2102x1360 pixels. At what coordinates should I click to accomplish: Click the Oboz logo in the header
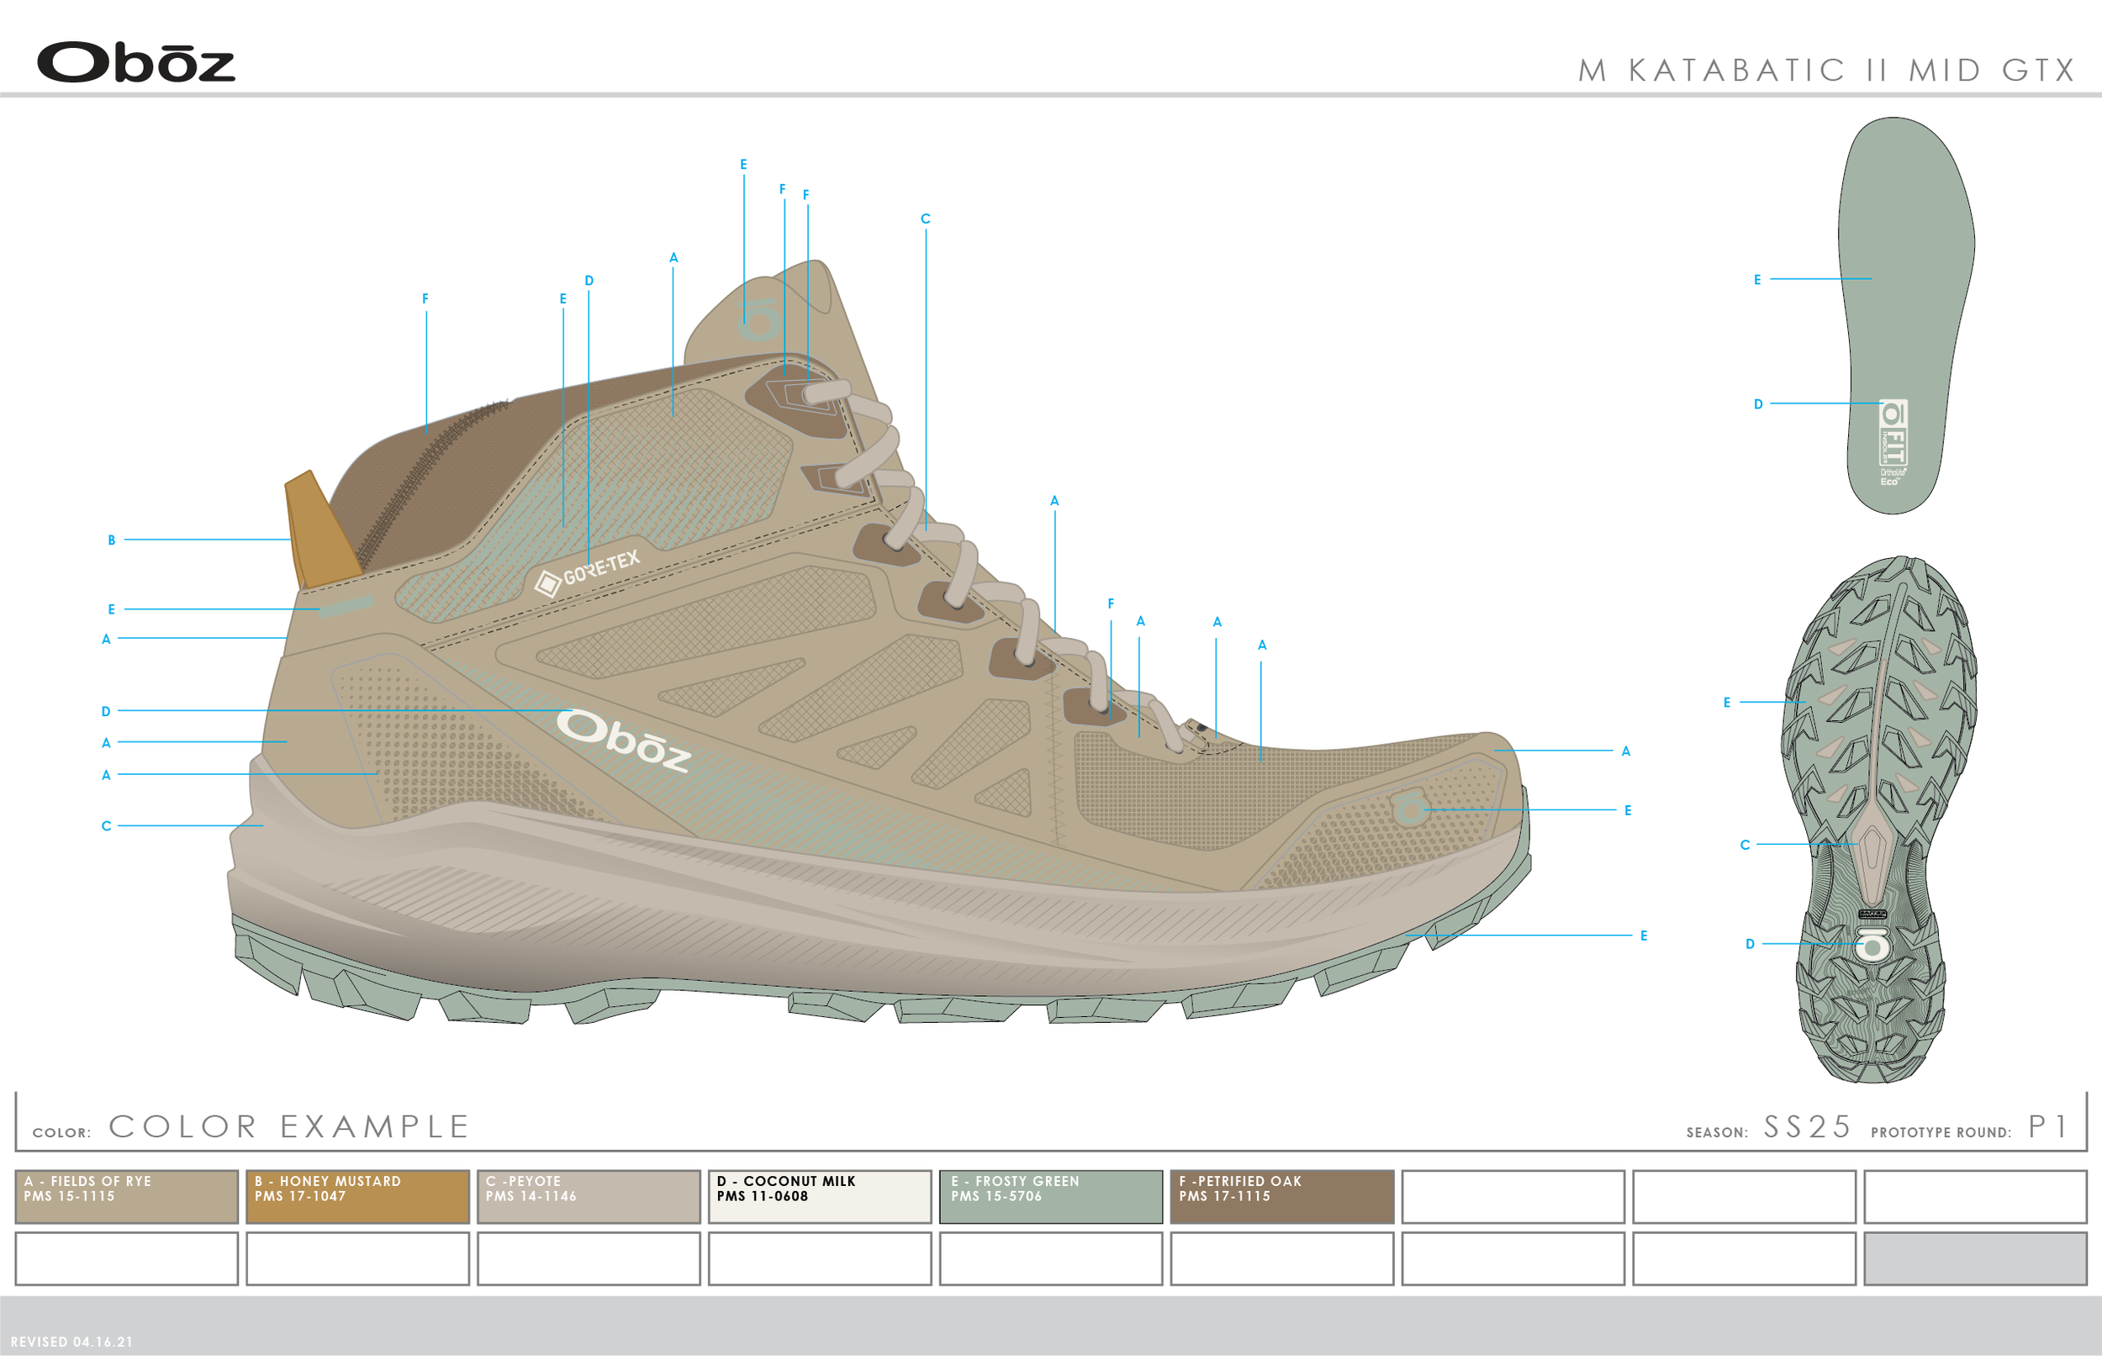136,63
